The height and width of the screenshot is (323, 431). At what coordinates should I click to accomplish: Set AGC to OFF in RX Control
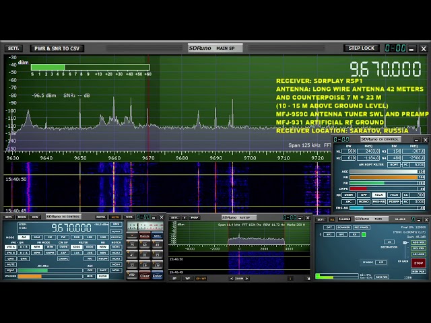point(90,271)
